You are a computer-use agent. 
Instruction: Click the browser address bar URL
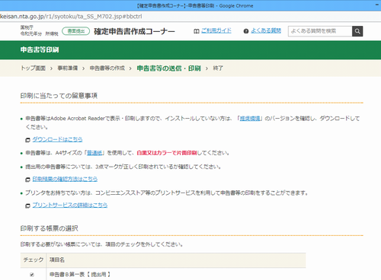[x=71, y=17]
